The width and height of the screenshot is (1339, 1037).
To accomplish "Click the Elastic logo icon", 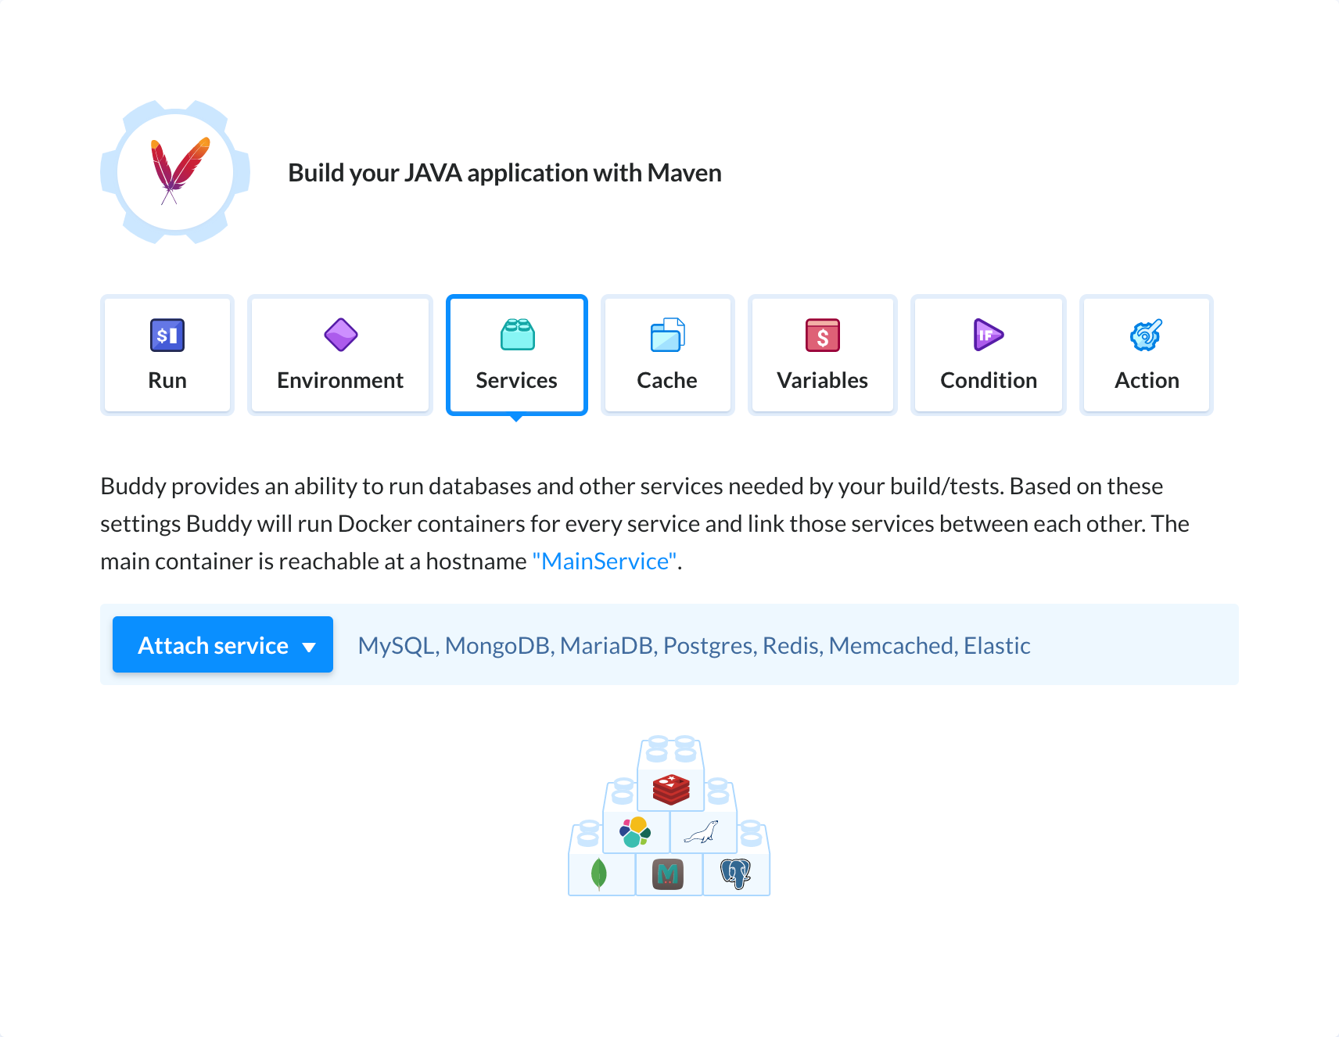I will point(635,832).
